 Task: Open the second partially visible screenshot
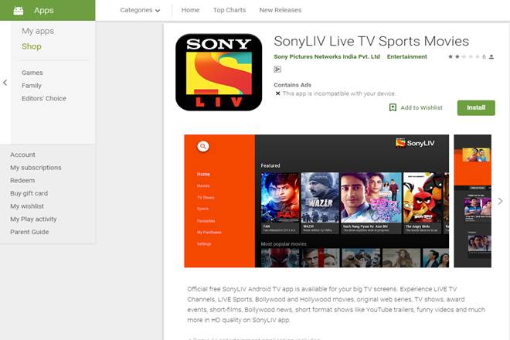[x=473, y=201]
